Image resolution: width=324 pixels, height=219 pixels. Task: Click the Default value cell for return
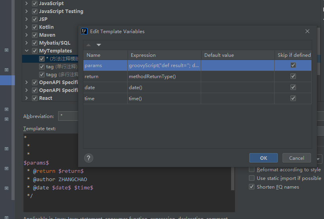pos(237,77)
